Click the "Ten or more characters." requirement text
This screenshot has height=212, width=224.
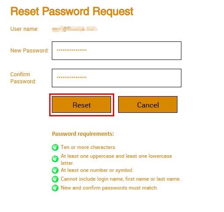click(89, 147)
